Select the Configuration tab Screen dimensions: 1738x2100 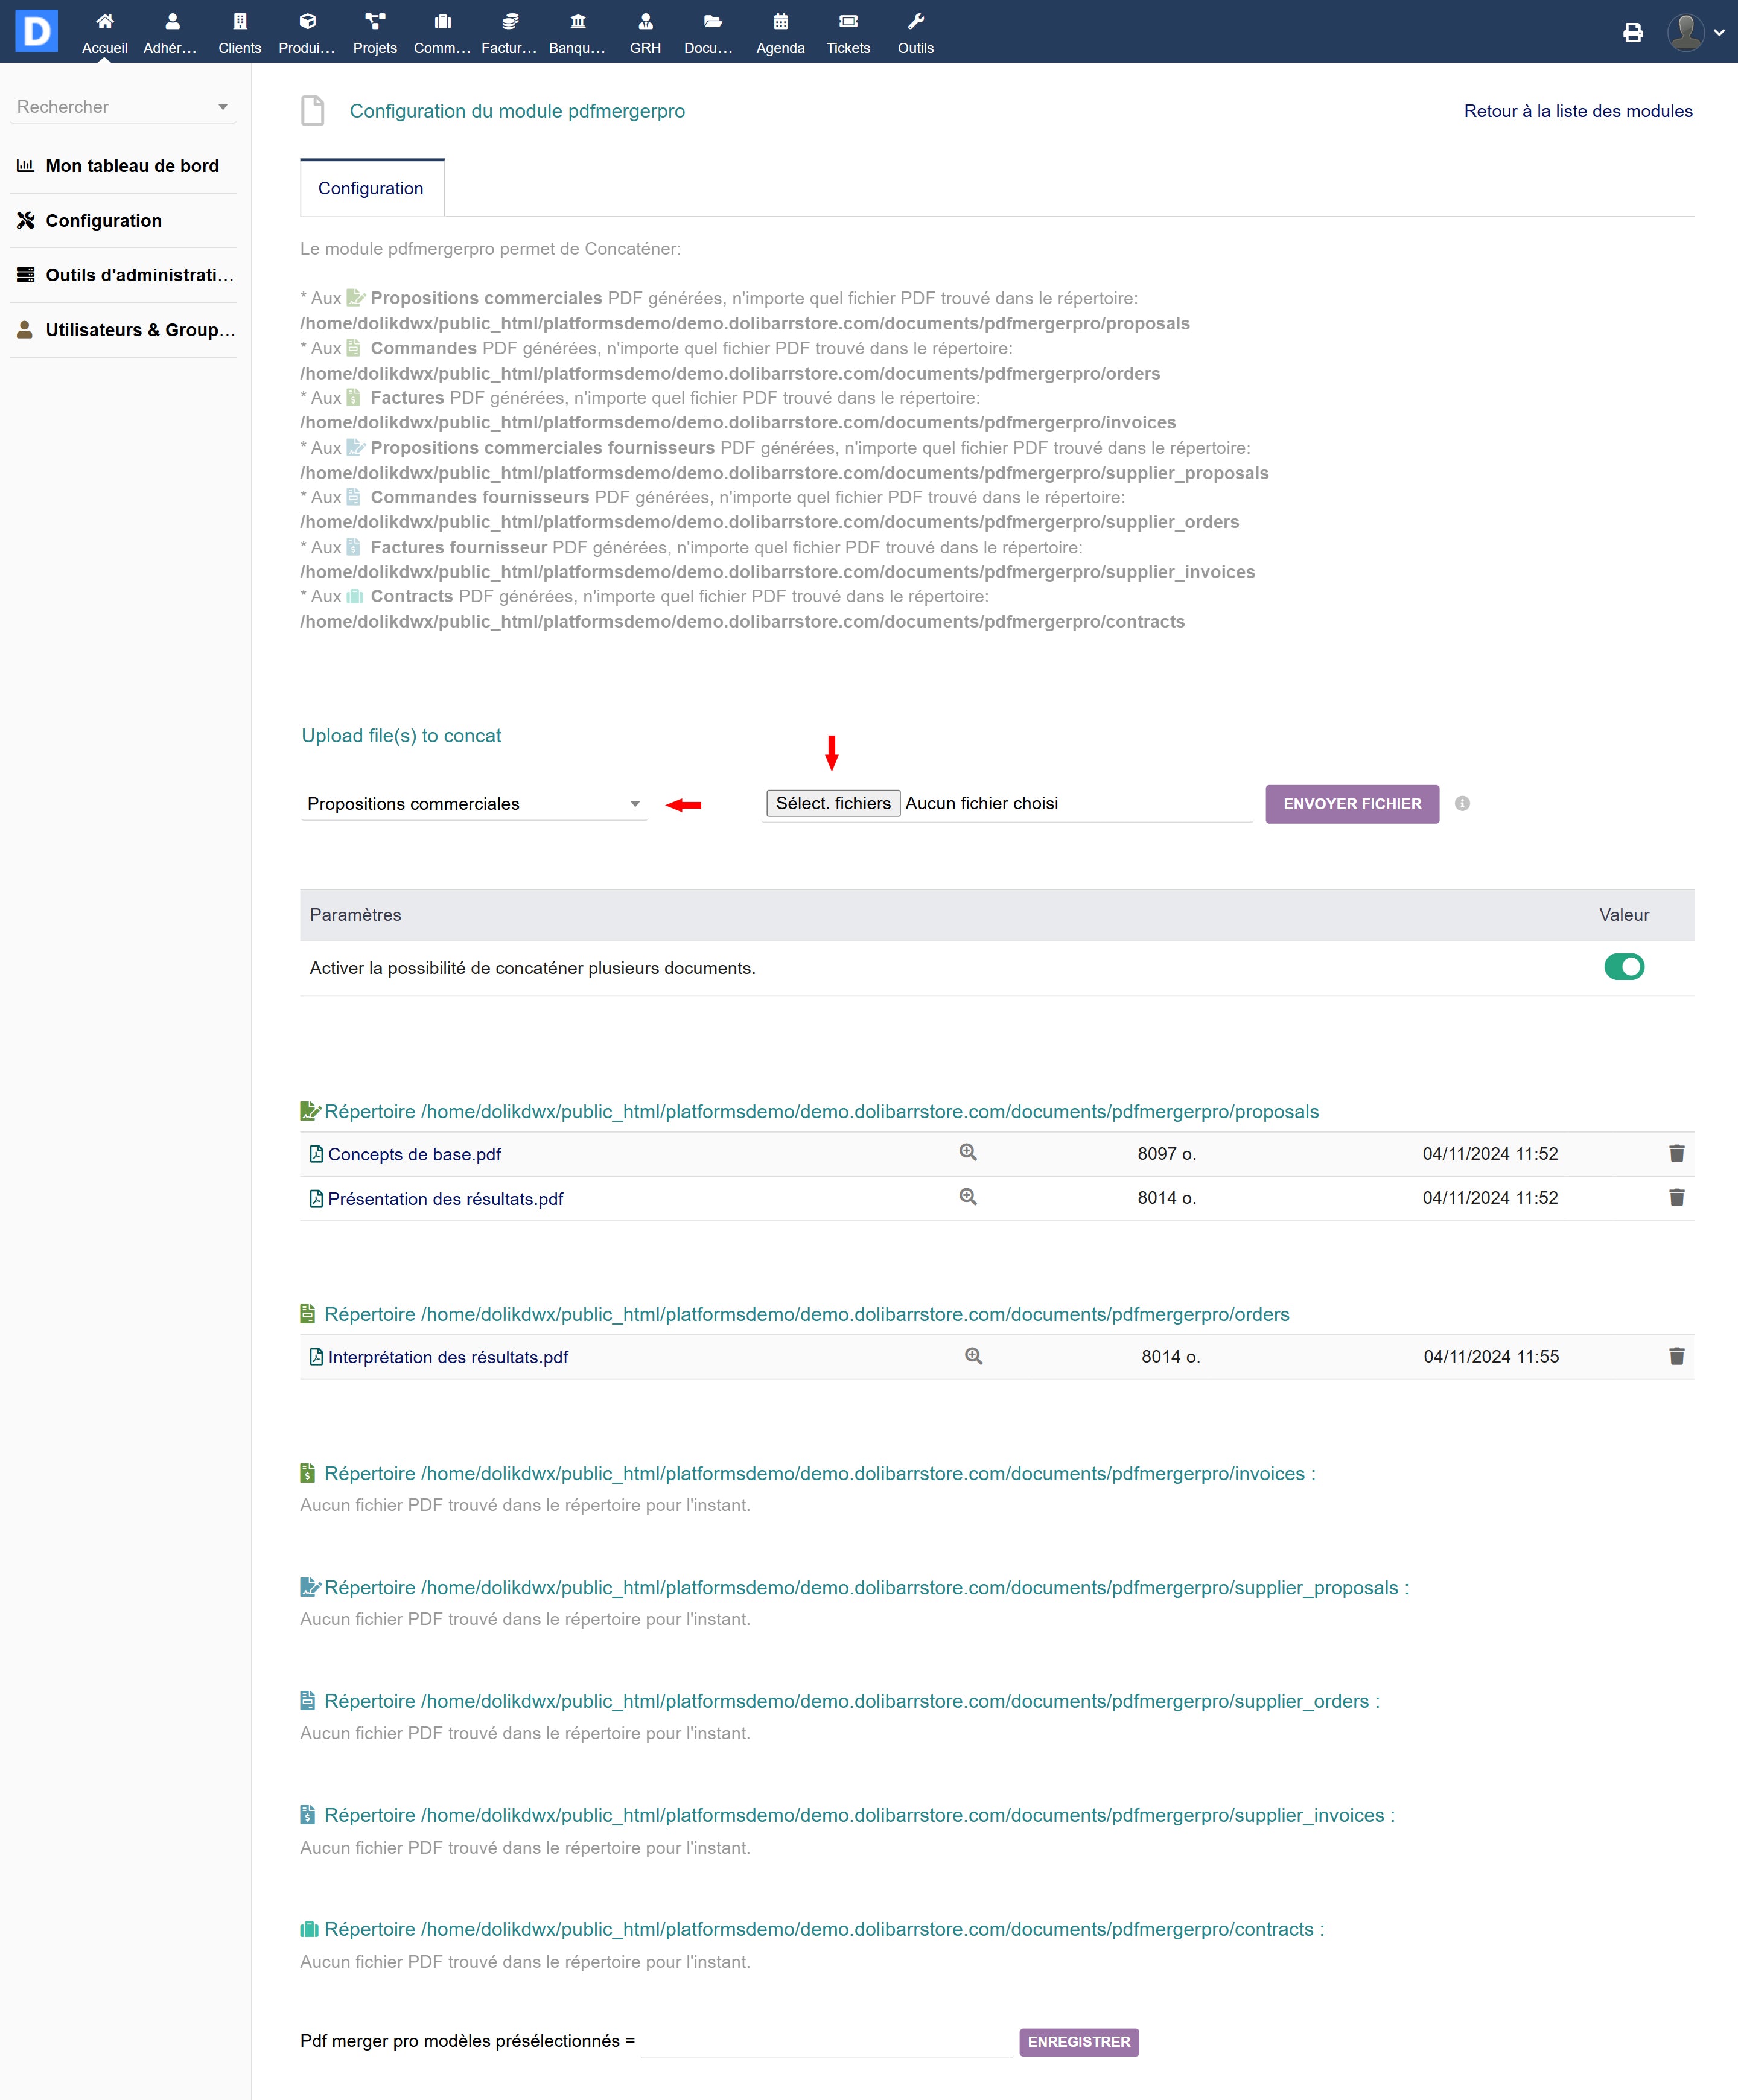coord(371,188)
